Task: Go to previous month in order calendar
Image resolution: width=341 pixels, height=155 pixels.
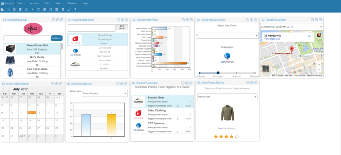Action: (x=3, y=89)
